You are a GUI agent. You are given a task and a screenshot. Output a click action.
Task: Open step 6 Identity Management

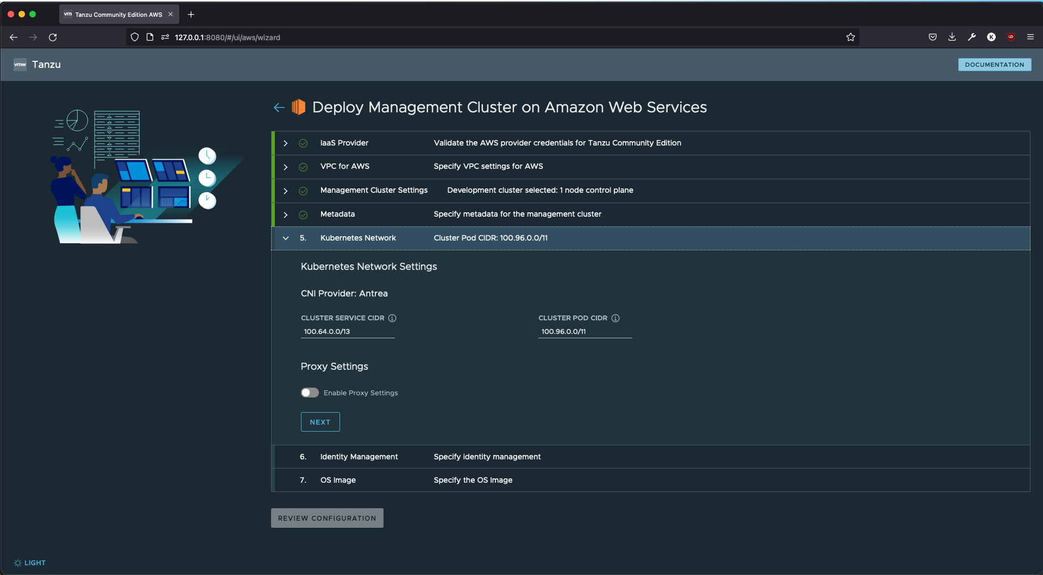(651, 457)
